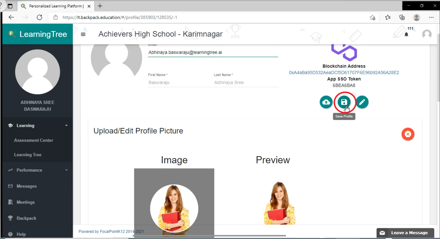Viewport: 440px width, 239px height.
Task: Click the Email input field
Action: (x=213, y=53)
